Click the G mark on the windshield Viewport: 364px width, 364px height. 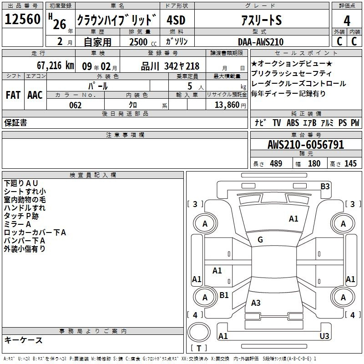pos(260,240)
